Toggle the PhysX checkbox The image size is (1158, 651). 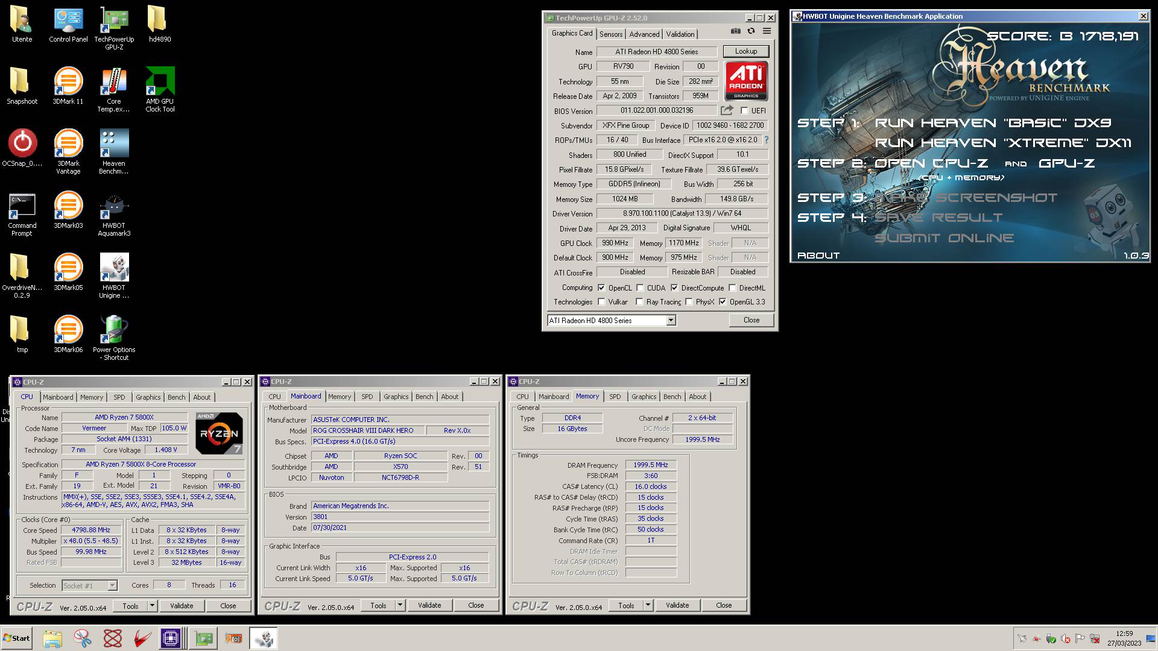tap(689, 302)
